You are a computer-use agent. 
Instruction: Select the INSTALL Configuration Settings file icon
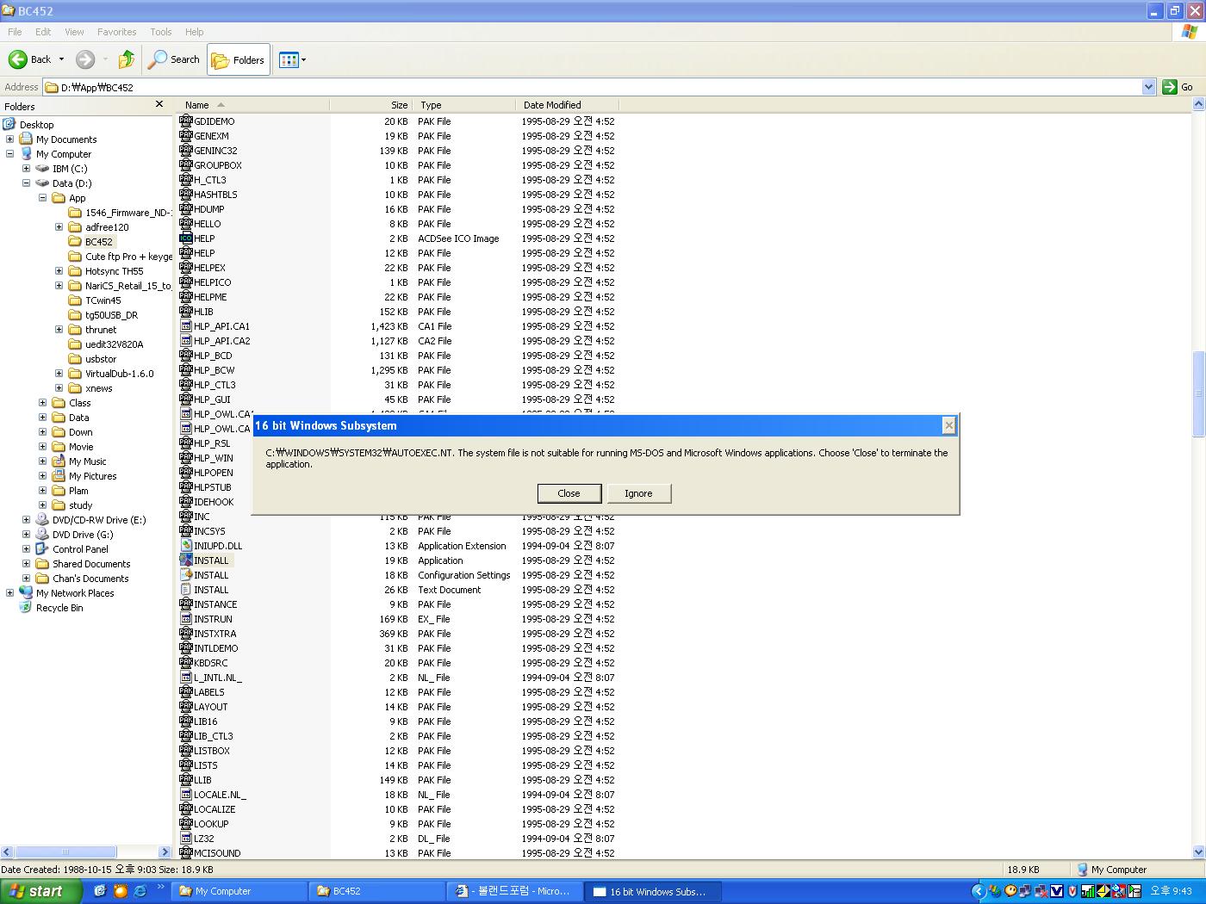coord(186,574)
